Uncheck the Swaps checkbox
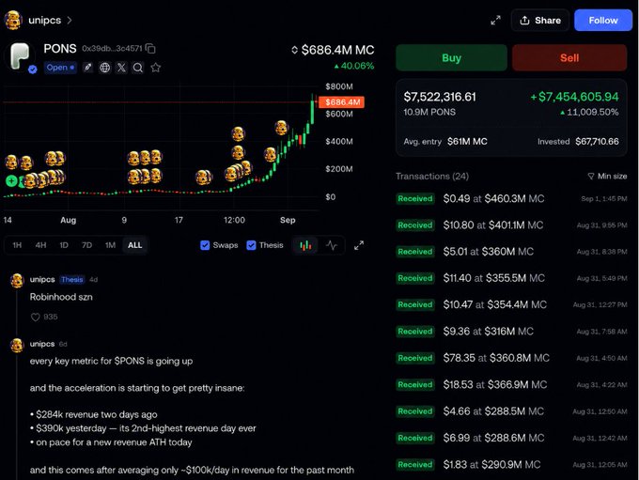The width and height of the screenshot is (639, 480). pyautogui.click(x=205, y=245)
